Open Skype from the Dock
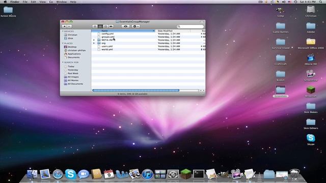The width and height of the screenshot is (326, 183). click(x=70, y=174)
